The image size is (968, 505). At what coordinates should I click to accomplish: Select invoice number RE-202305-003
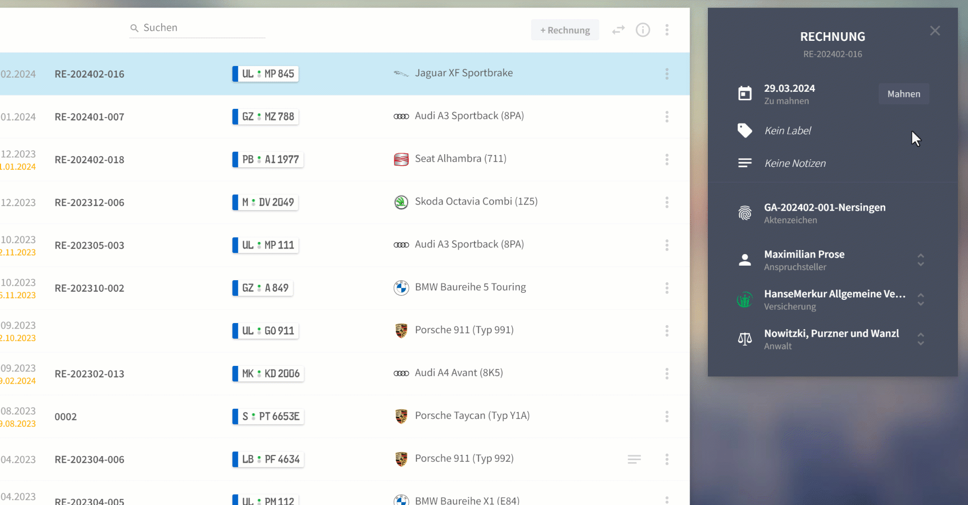point(89,245)
